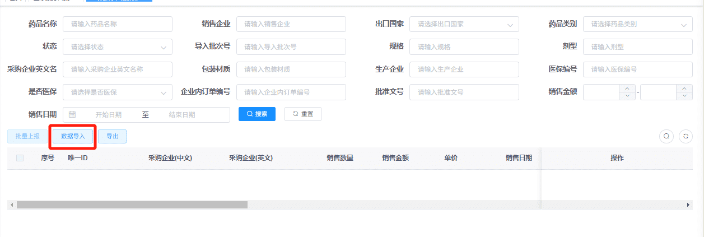Viewport: 704px width, 237px height.
Task: Increase the minimum 销售金额 value
Action: (627, 89)
